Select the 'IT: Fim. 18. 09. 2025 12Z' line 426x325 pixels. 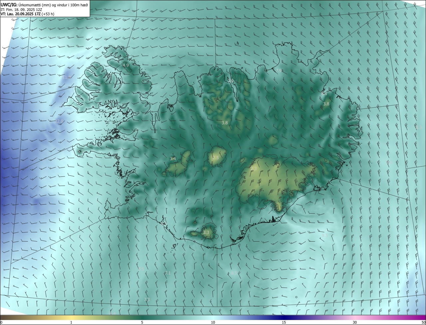click(21, 9)
